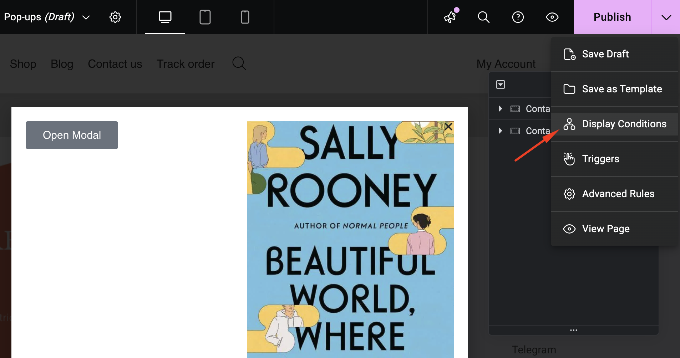Open page settings gear icon
680x358 pixels.
pos(115,17)
